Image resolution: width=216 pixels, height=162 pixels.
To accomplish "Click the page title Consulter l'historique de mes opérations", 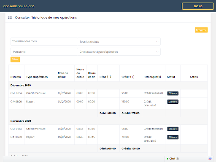I will pos(46,17).
